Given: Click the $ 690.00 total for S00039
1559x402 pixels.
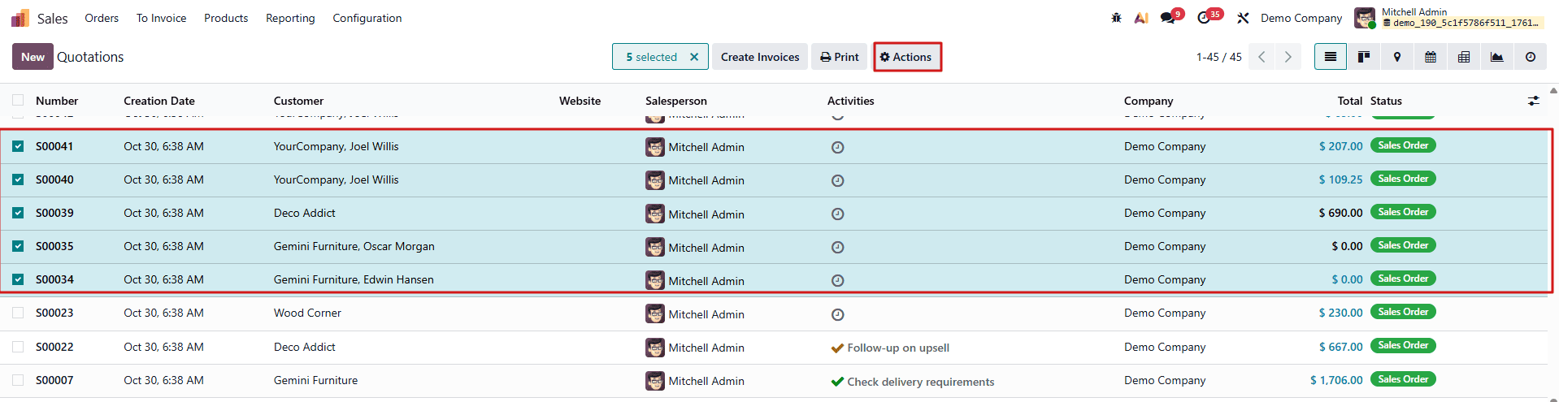Looking at the screenshot, I should tap(1340, 213).
